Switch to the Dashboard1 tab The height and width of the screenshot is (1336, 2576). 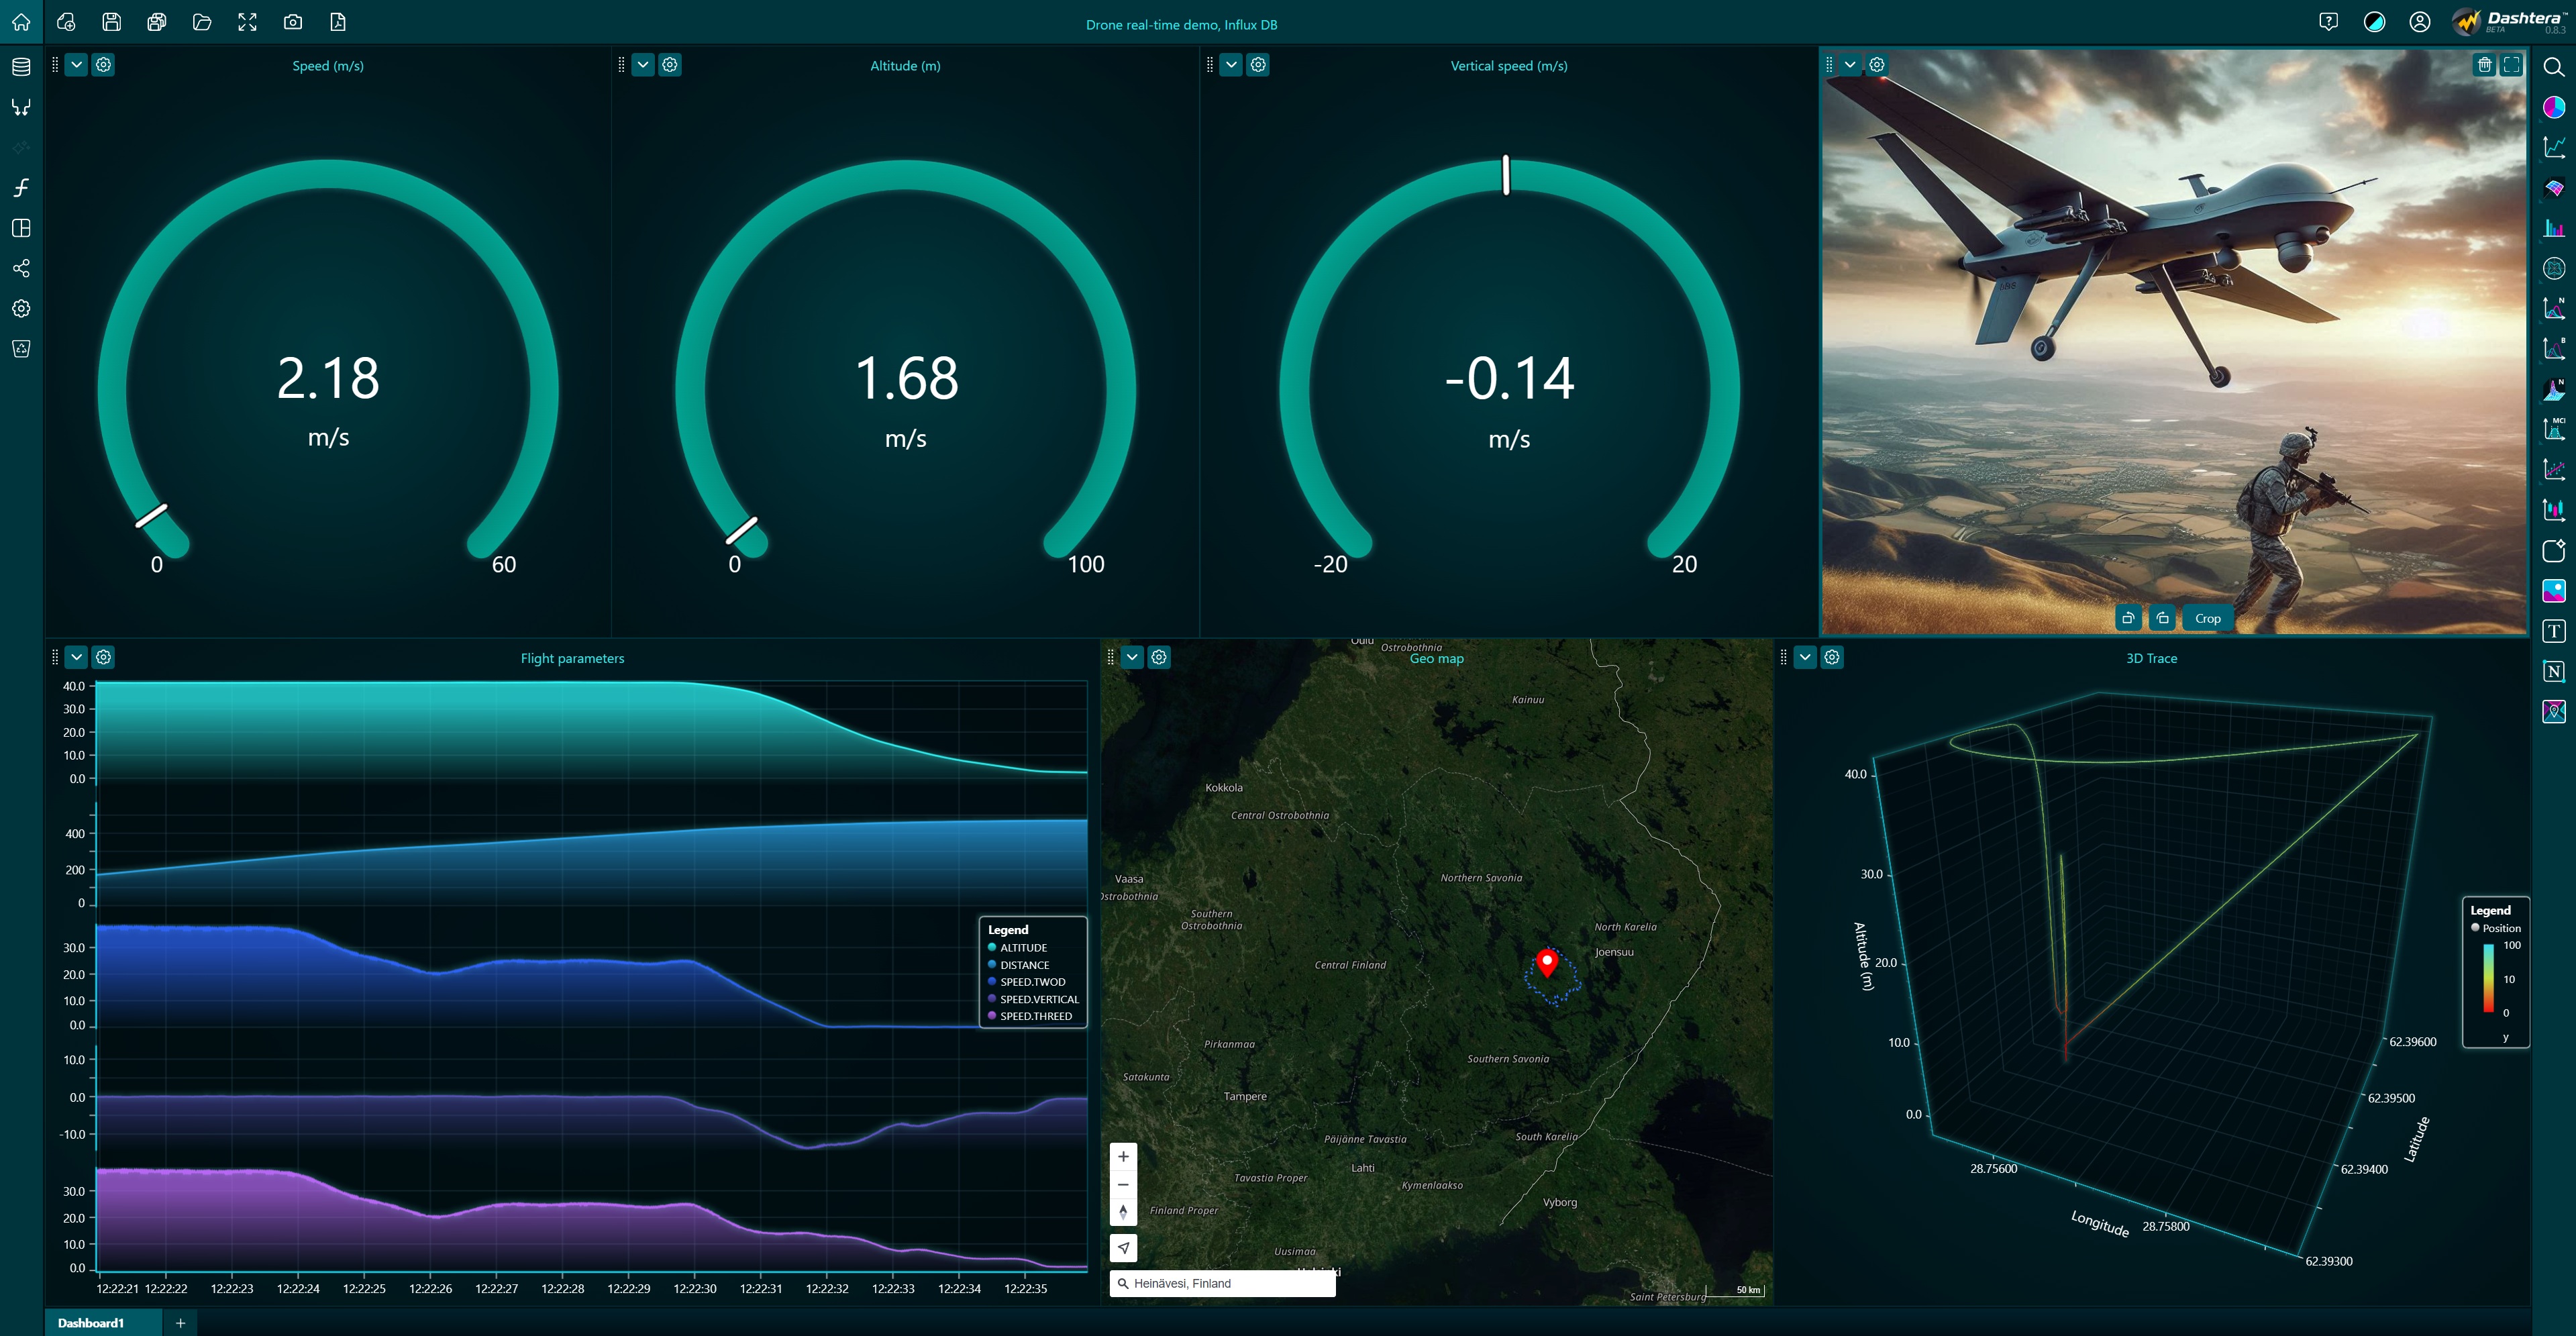[91, 1323]
